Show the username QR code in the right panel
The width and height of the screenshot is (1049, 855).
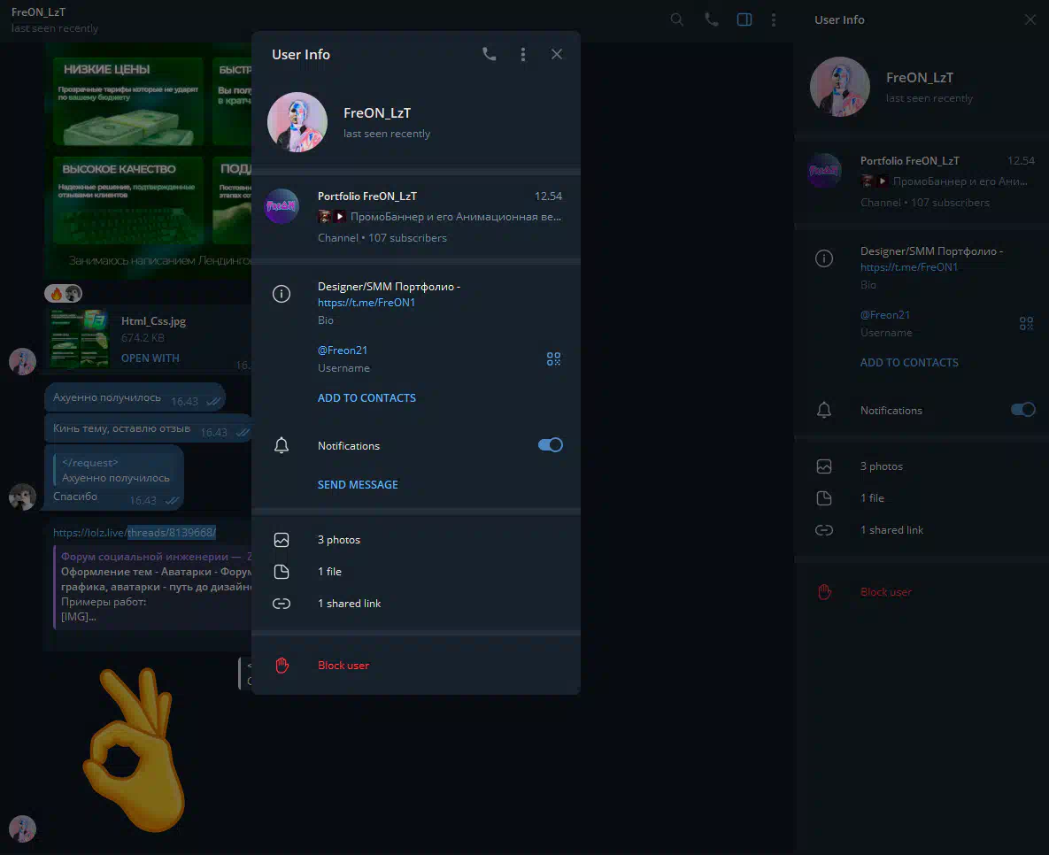[1026, 324]
